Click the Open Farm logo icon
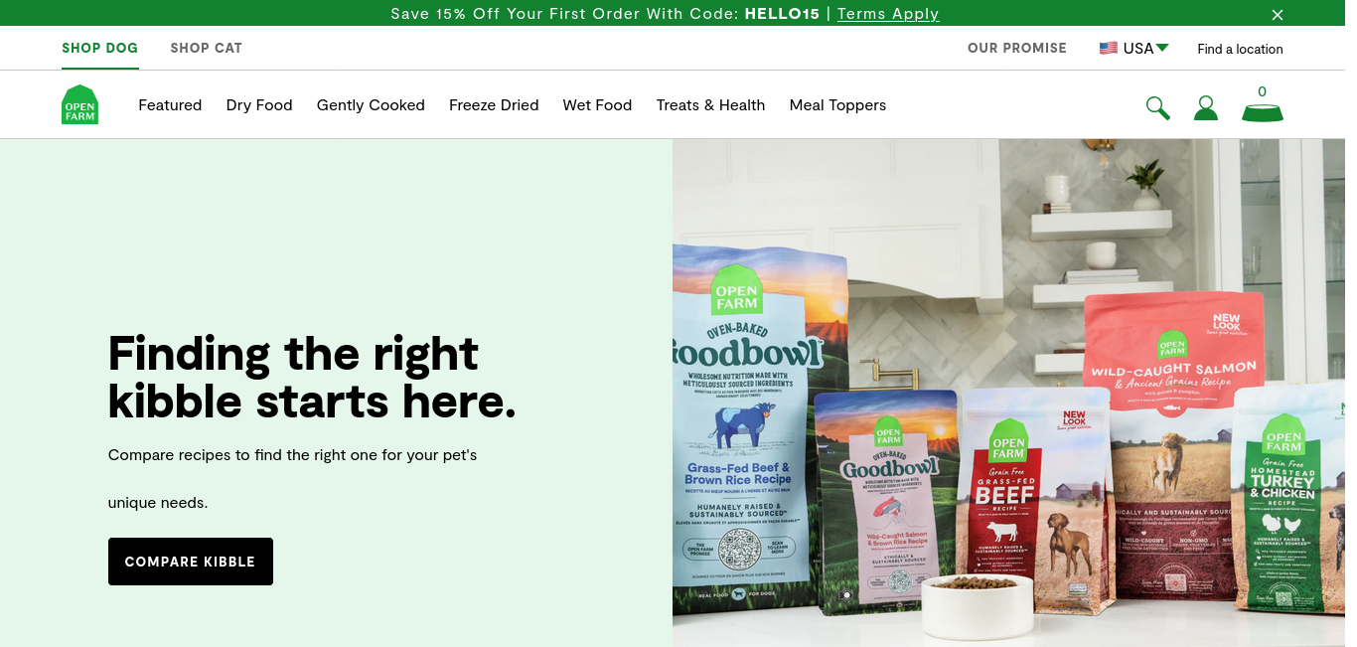The height and width of the screenshot is (647, 1357). [79, 104]
